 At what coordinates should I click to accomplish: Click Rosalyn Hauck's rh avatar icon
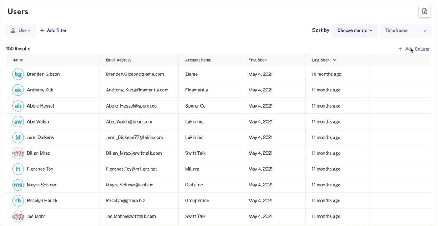click(18, 201)
